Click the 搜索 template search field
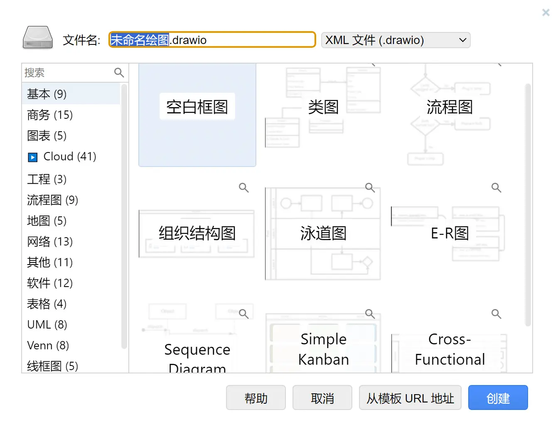 (x=66, y=73)
